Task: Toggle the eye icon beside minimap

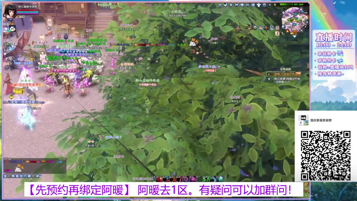Action: tap(307, 22)
